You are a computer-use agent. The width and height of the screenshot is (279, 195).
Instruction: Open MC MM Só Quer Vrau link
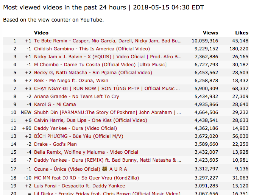[x=86, y=178]
